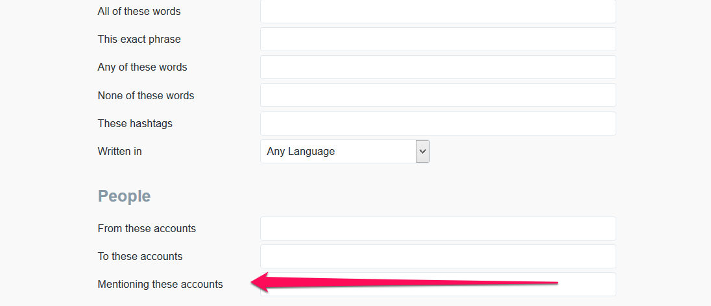Focus the 'From these accounts' field
The image size is (711, 306).
438,228
